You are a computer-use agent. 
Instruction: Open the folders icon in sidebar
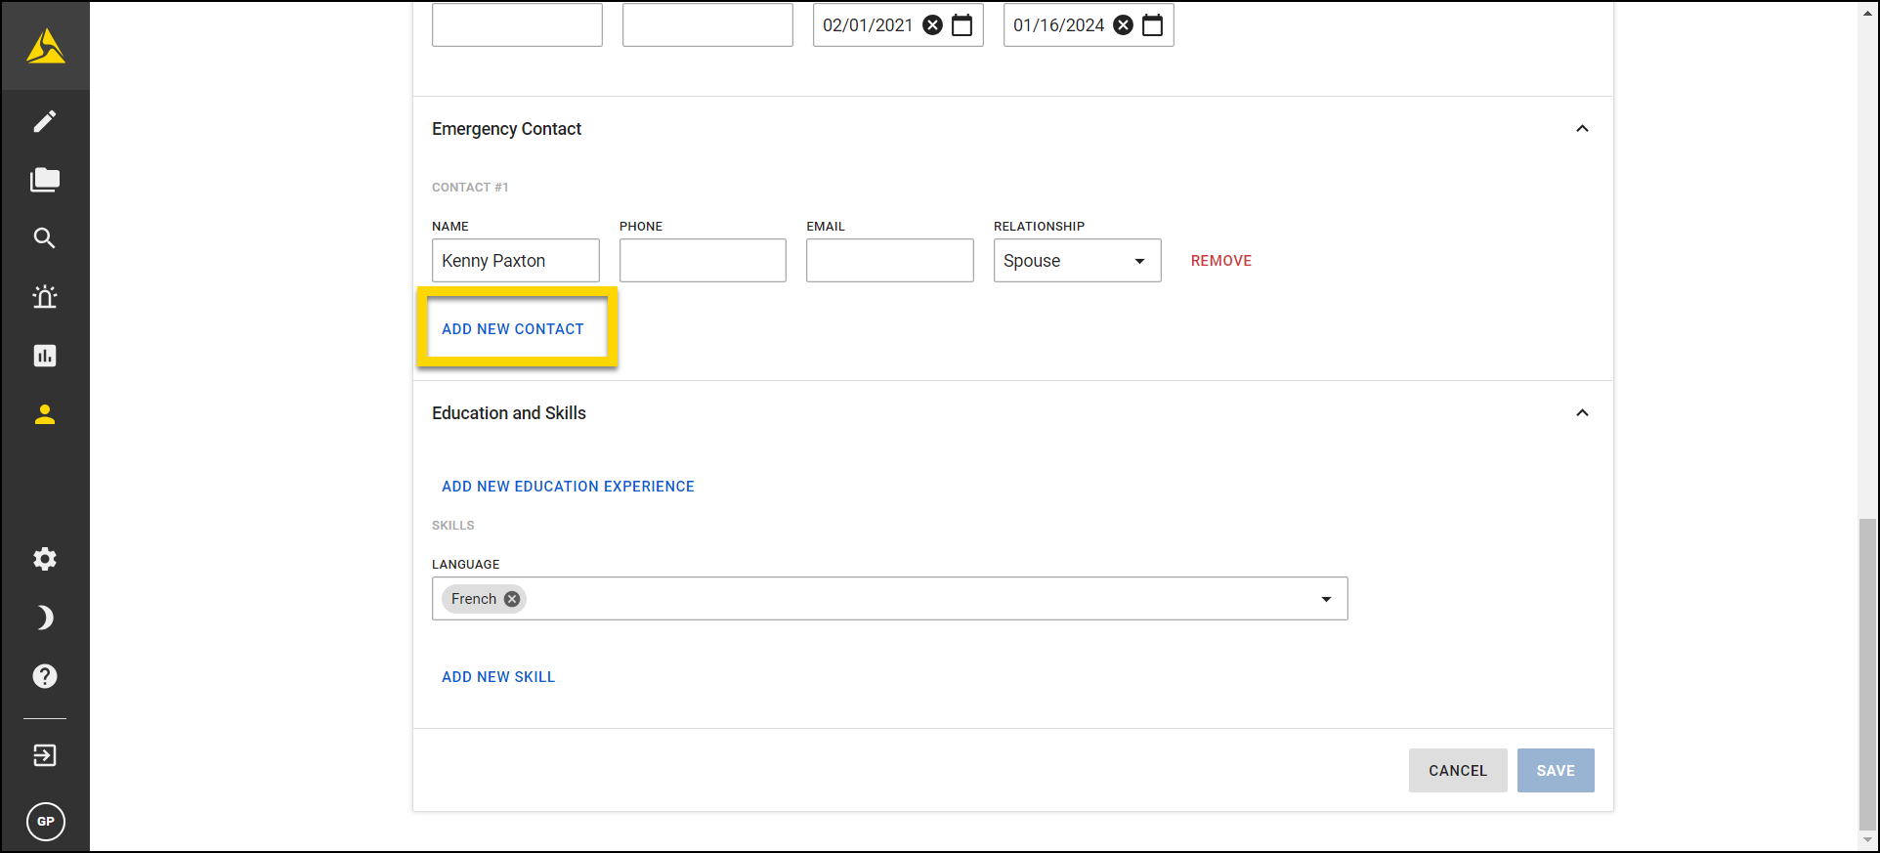click(x=45, y=180)
